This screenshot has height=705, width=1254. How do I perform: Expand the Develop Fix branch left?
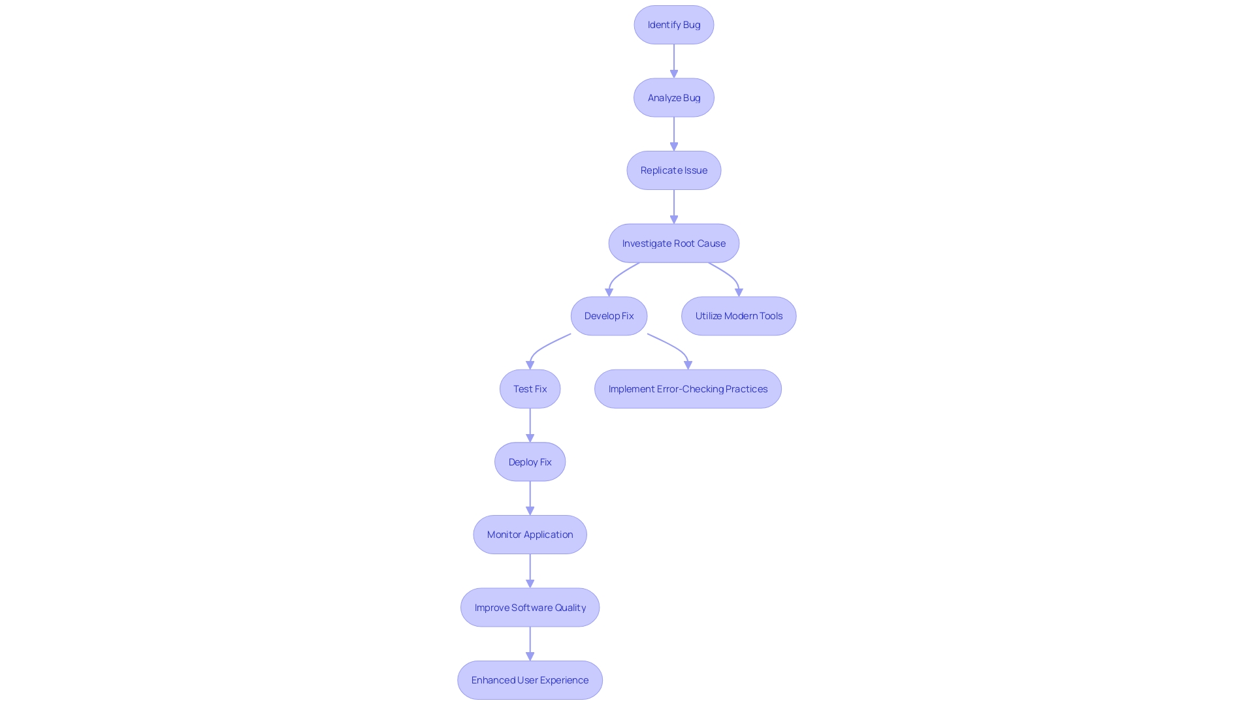pos(608,316)
